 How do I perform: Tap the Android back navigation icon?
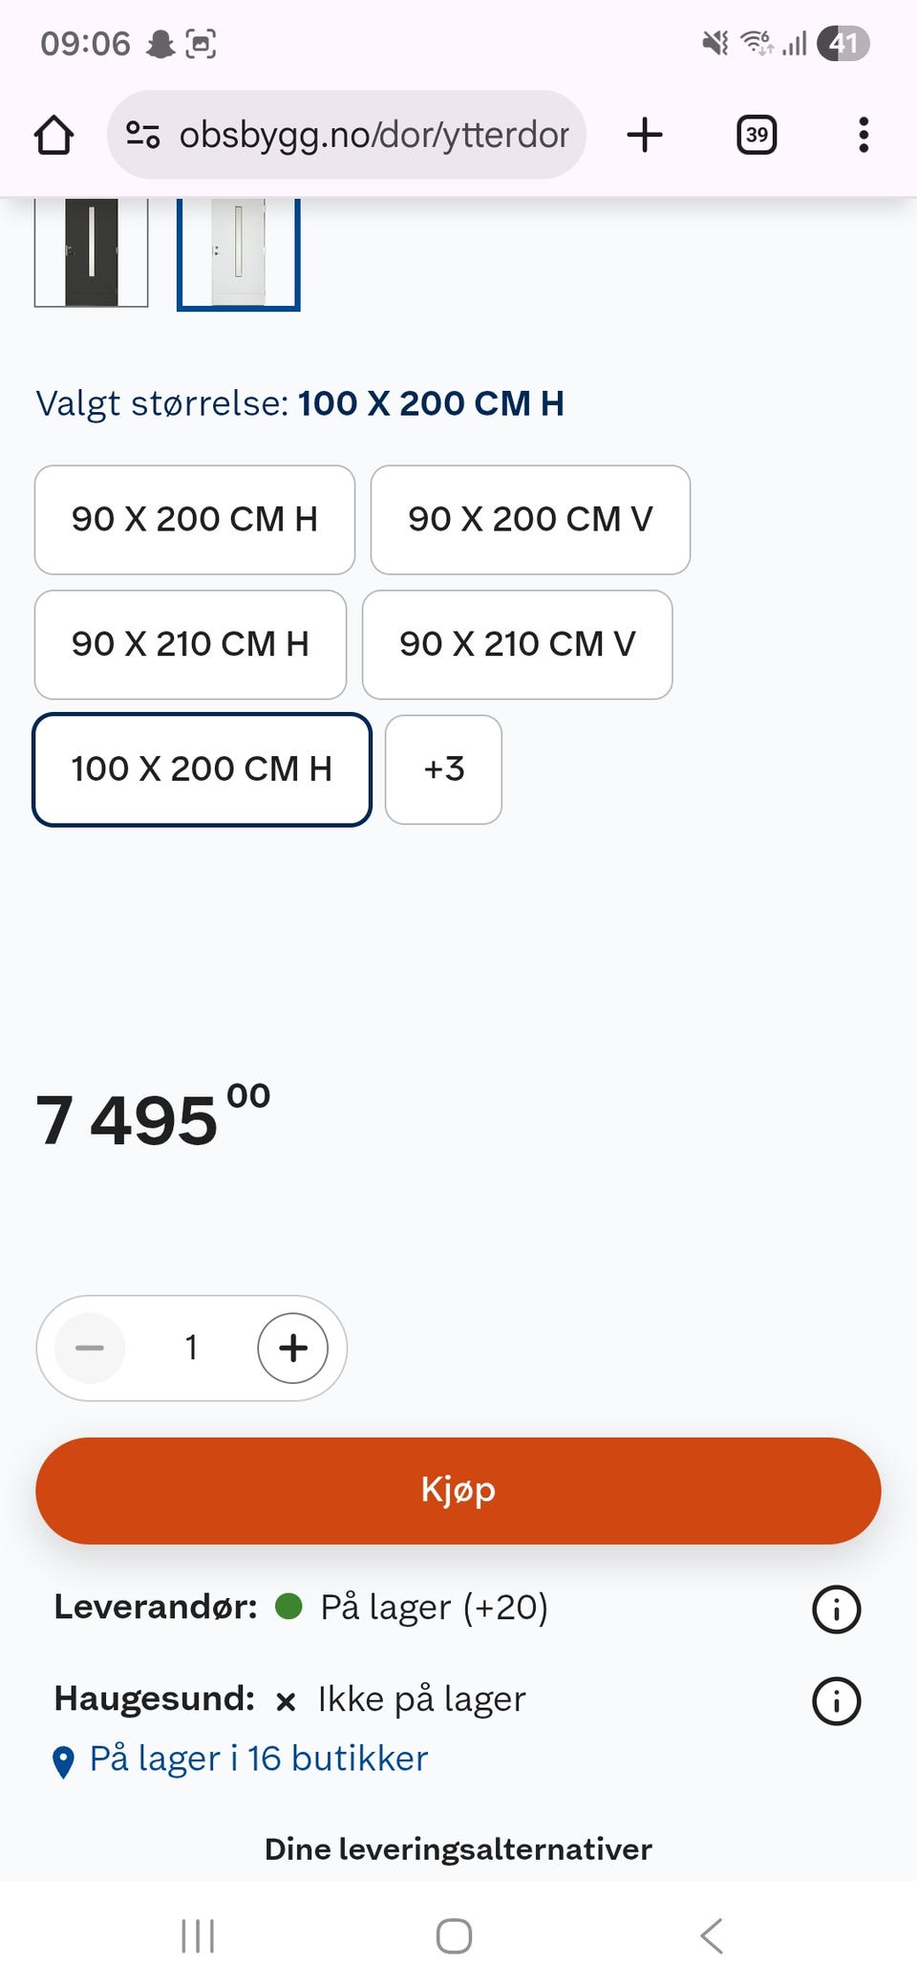pos(712,1936)
